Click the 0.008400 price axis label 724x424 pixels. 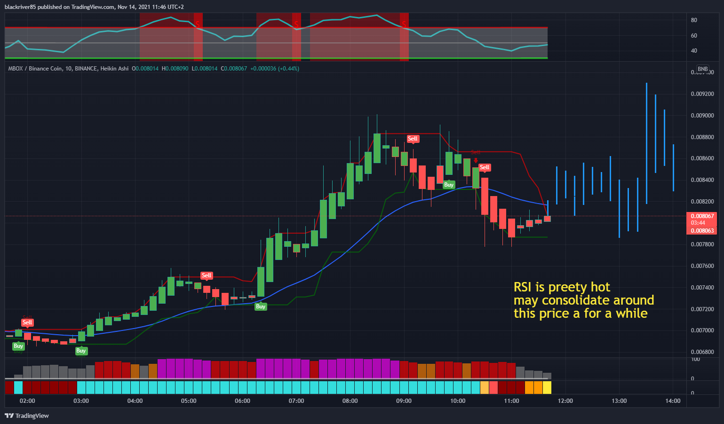[x=702, y=180]
